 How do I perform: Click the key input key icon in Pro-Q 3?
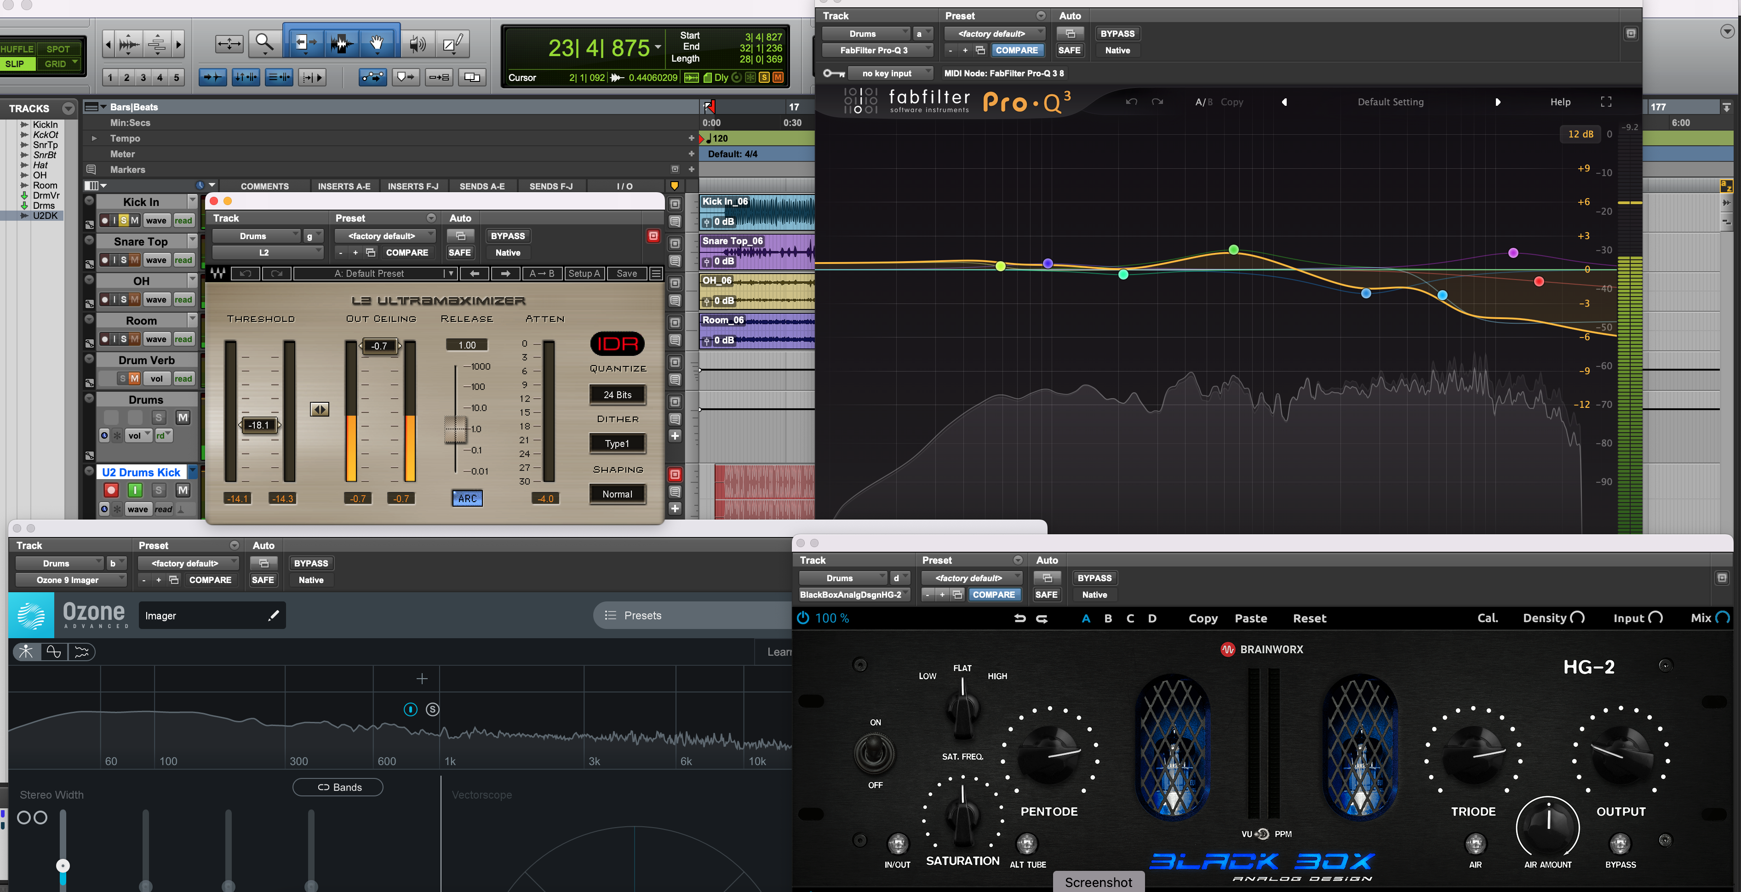pyautogui.click(x=833, y=73)
